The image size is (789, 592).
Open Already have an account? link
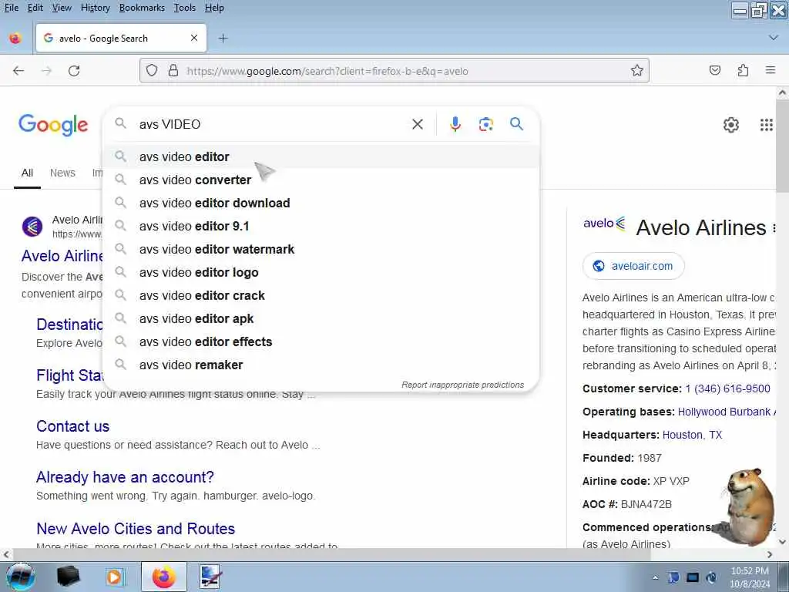click(x=125, y=477)
